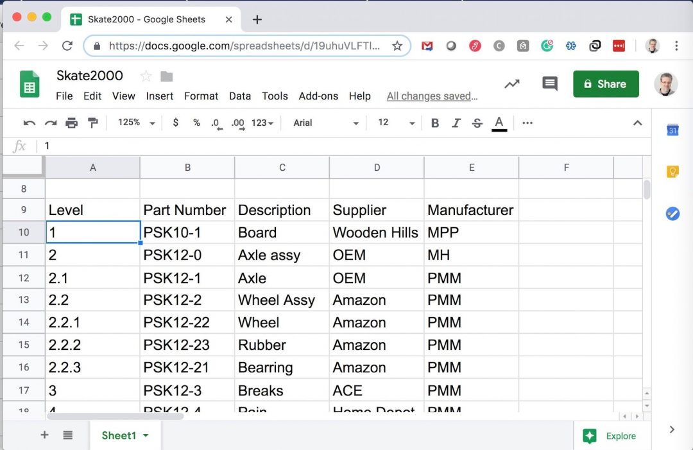Apply increase decimal places formatting
The width and height of the screenshot is (693, 450).
236,123
